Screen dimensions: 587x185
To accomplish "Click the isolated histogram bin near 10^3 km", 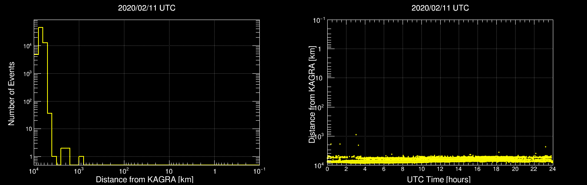I will tap(81, 161).
